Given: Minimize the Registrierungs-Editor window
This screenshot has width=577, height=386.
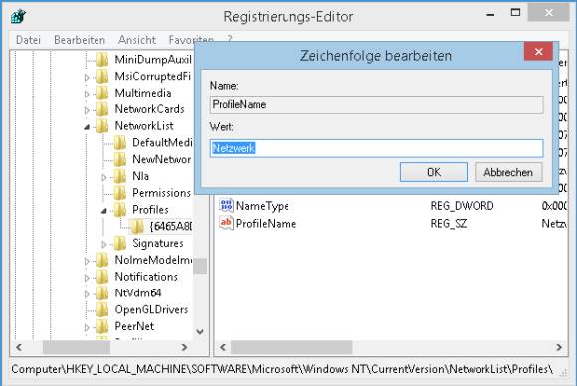Looking at the screenshot, I should tap(490, 14).
